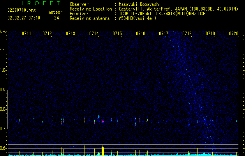Click the HROFFT title text
This screenshot has height=156, width=245.
(40, 3)
